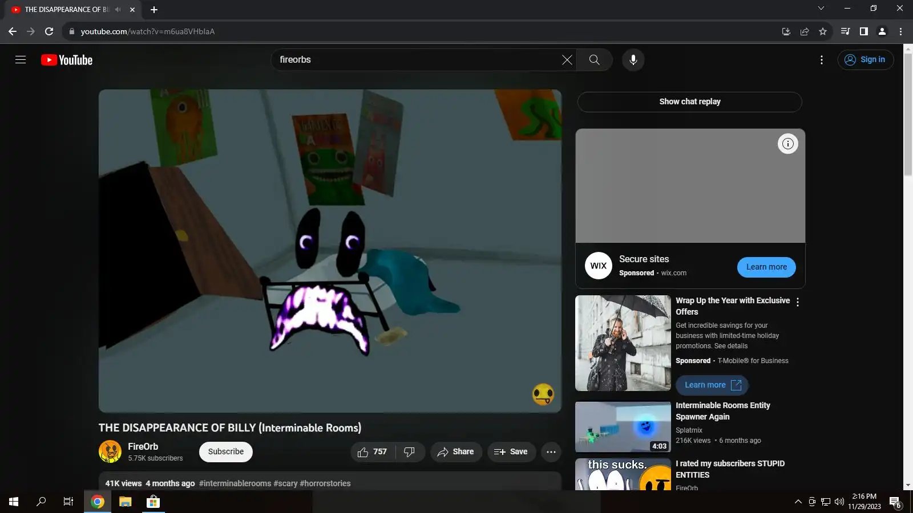
Task: Show hidden system tray icons
Action: pyautogui.click(x=798, y=502)
